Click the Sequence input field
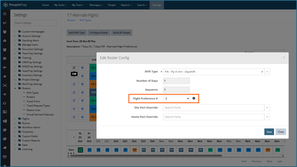 (176, 90)
